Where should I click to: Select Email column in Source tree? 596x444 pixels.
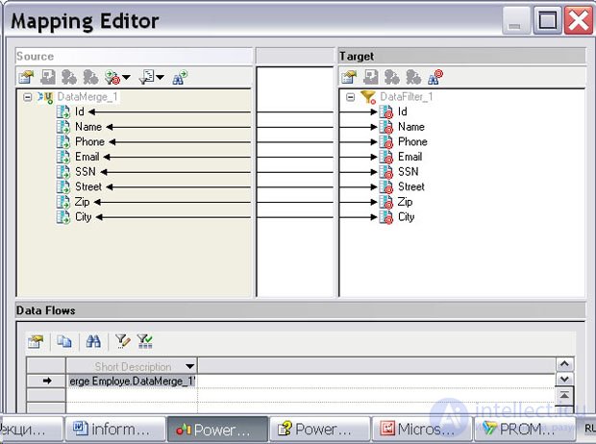[x=87, y=157]
